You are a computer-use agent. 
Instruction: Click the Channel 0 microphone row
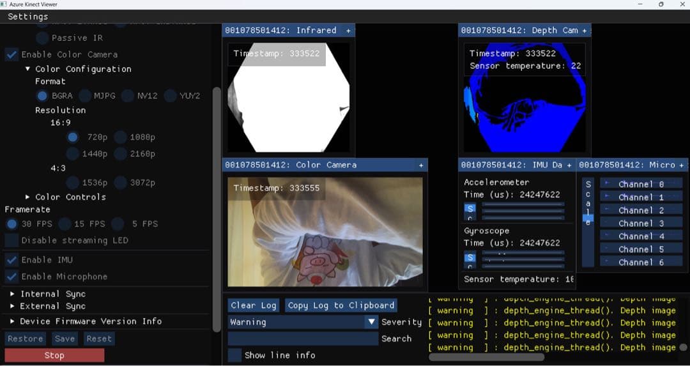coord(640,185)
